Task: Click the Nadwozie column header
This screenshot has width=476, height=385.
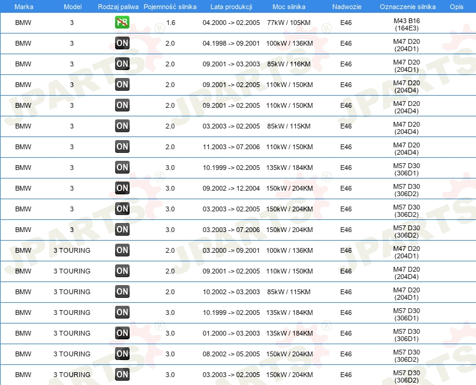Action: [347, 7]
